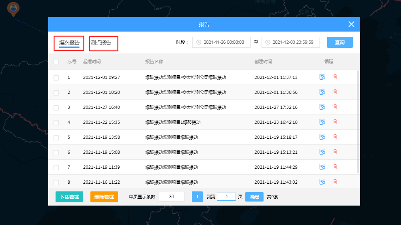Click the items-per-page field showing 30
Image resolution: width=401 pixels, height=225 pixels.
coord(172,197)
